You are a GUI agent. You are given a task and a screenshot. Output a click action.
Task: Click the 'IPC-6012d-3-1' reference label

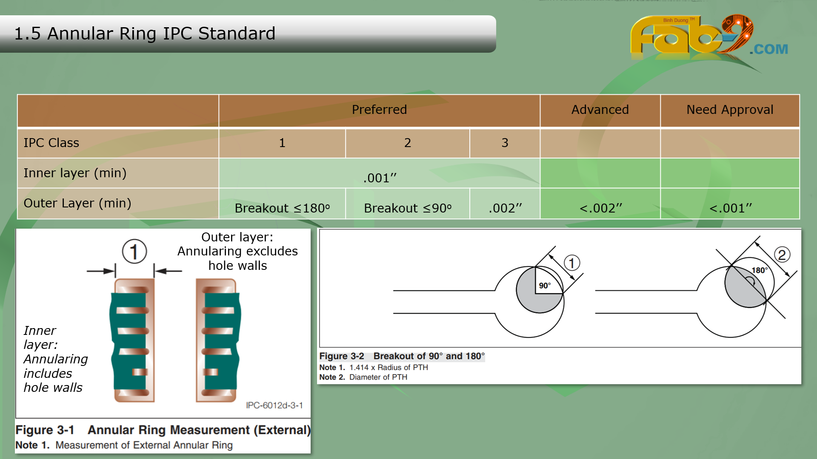coord(274,405)
